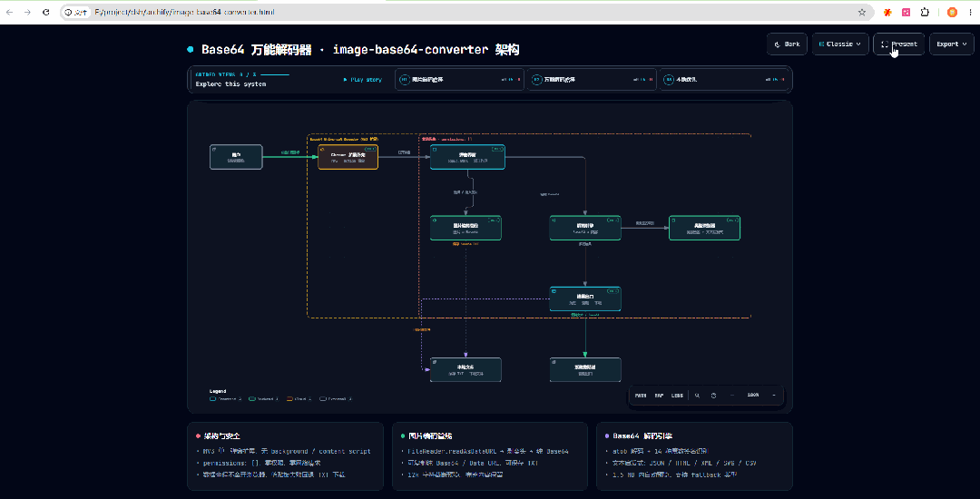Click the reset view icon
The width and height of the screenshot is (980, 499).
point(714,396)
